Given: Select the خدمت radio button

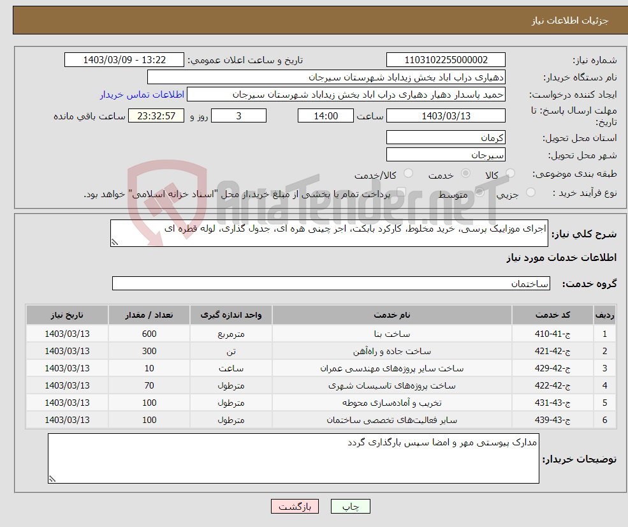Looking at the screenshot, I should (x=465, y=173).
